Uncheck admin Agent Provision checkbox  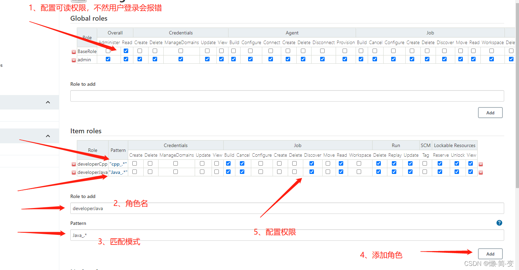click(x=345, y=59)
